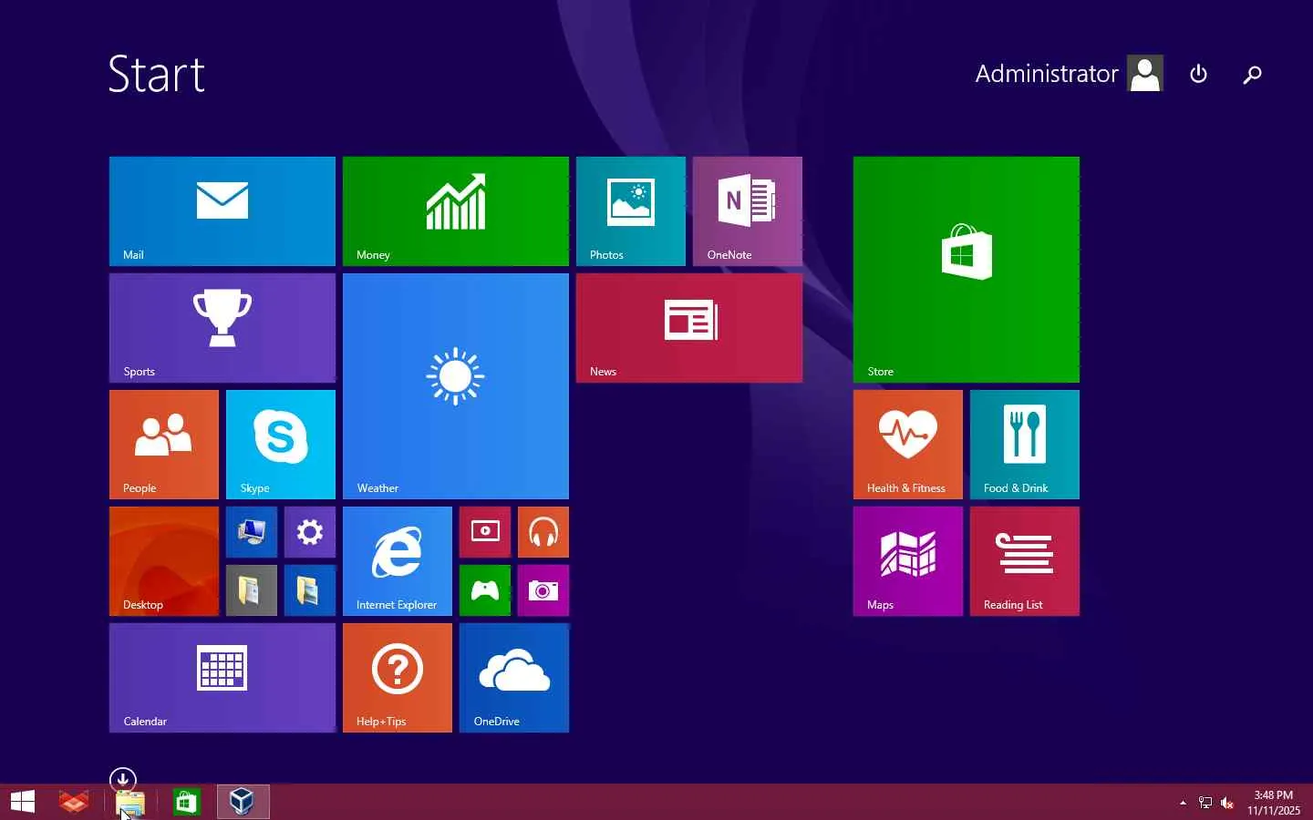Image resolution: width=1313 pixels, height=820 pixels.
Task: Open PC settings gear tile
Action: coord(310,532)
